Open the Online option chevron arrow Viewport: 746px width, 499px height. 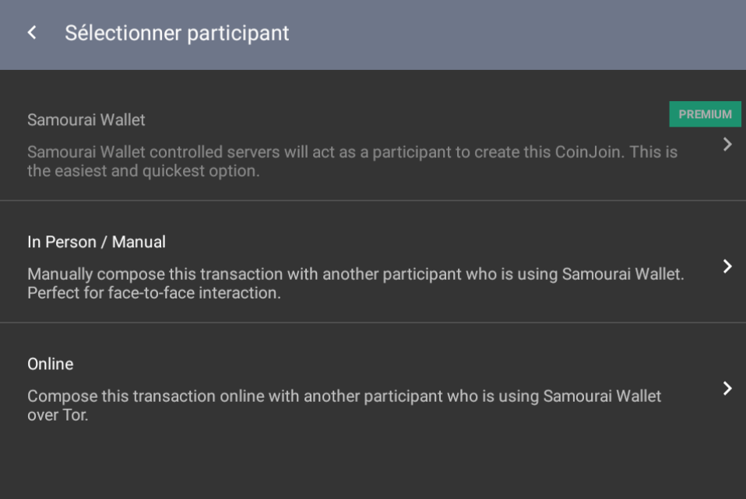727,389
